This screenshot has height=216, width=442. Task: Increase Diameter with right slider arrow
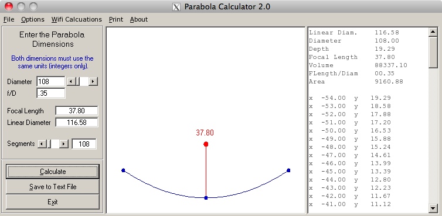(x=93, y=82)
